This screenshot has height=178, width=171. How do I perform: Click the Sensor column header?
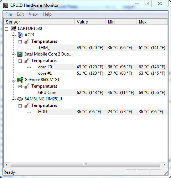tap(39, 22)
